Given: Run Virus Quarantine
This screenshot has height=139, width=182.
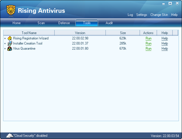Looking at the screenshot, I should tap(149, 49).
